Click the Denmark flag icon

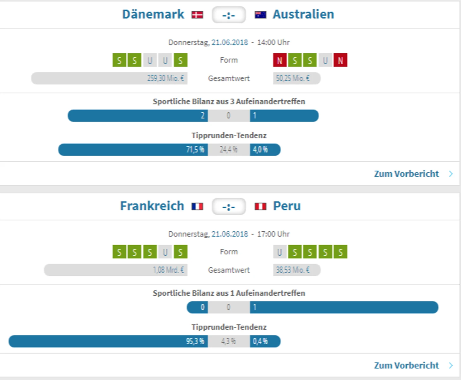point(197,15)
